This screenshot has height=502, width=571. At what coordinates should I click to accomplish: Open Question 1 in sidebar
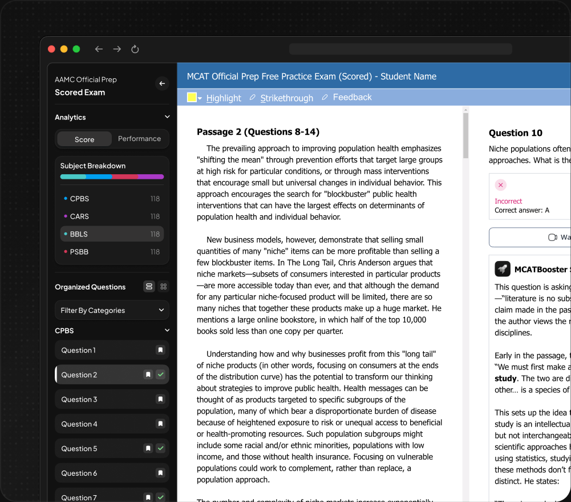(x=112, y=350)
